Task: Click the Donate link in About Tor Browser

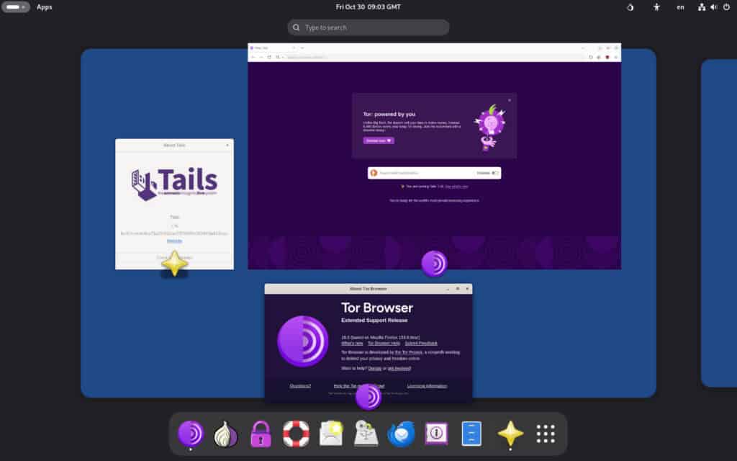Action: 374,368
